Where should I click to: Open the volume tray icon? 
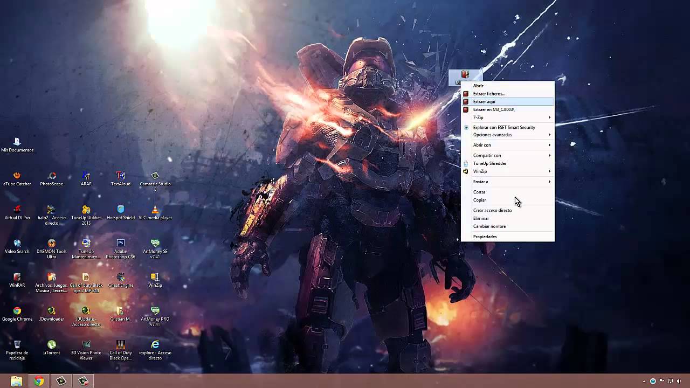click(x=679, y=382)
